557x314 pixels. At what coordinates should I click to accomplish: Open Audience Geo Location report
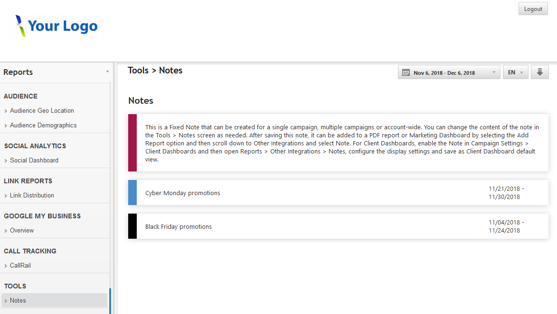(x=42, y=111)
